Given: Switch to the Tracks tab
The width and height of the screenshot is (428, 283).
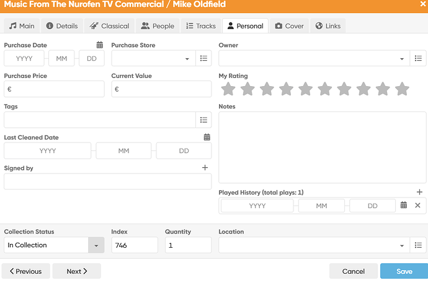Looking at the screenshot, I should click(x=201, y=26).
